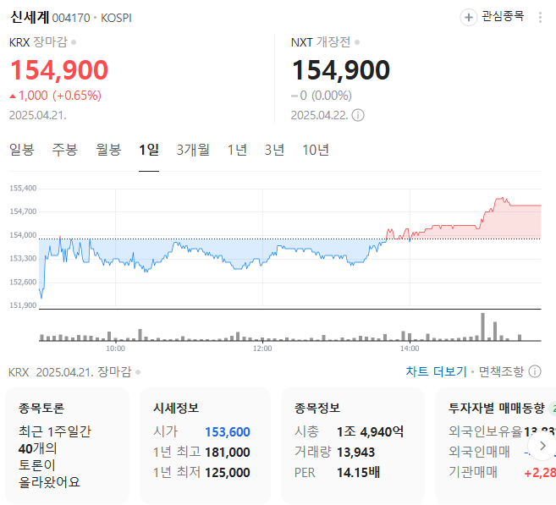Click the stock code 004170

point(71,18)
